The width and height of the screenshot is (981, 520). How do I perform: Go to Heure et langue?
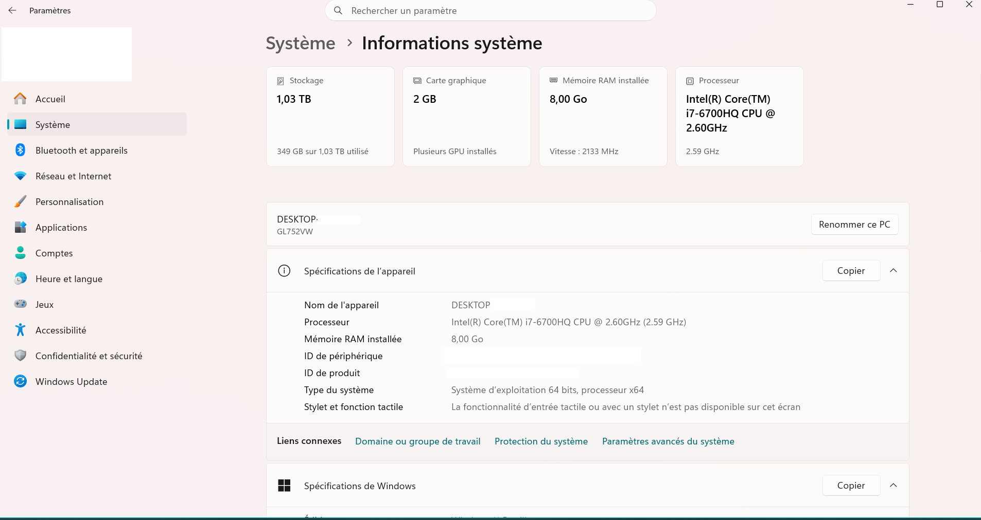[68, 278]
